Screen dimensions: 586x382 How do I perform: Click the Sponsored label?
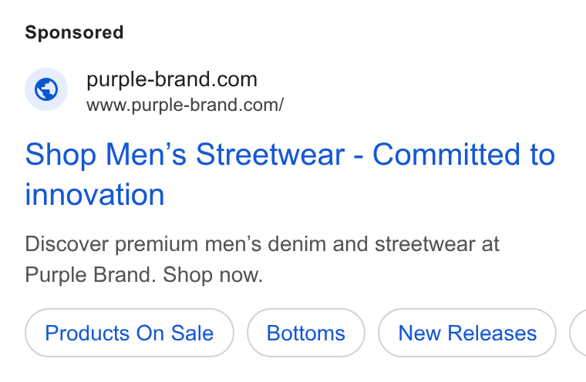click(74, 32)
